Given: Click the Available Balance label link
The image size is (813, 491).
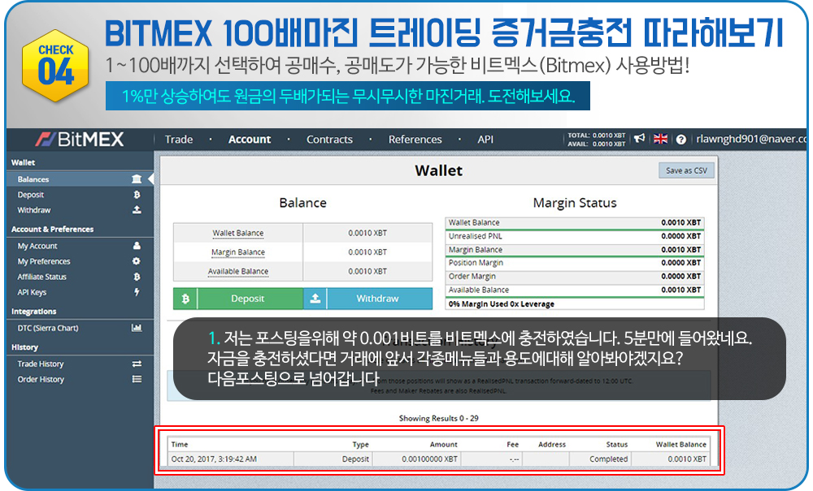Looking at the screenshot, I should coord(238,271).
